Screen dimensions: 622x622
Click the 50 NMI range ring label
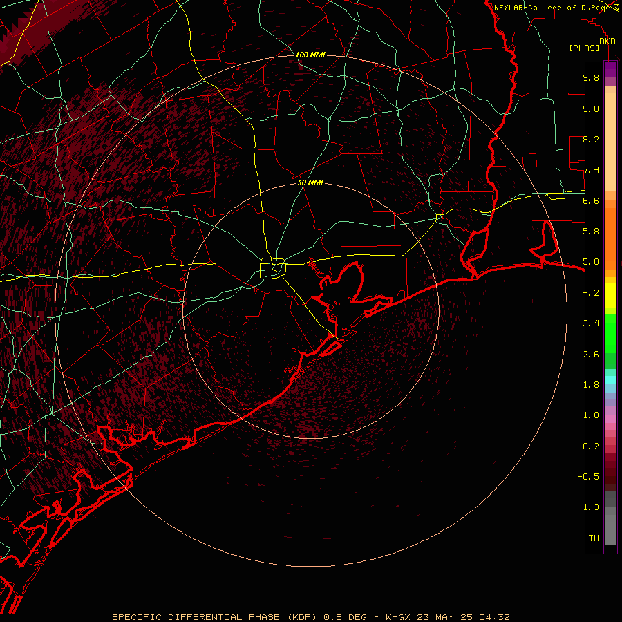click(x=310, y=182)
